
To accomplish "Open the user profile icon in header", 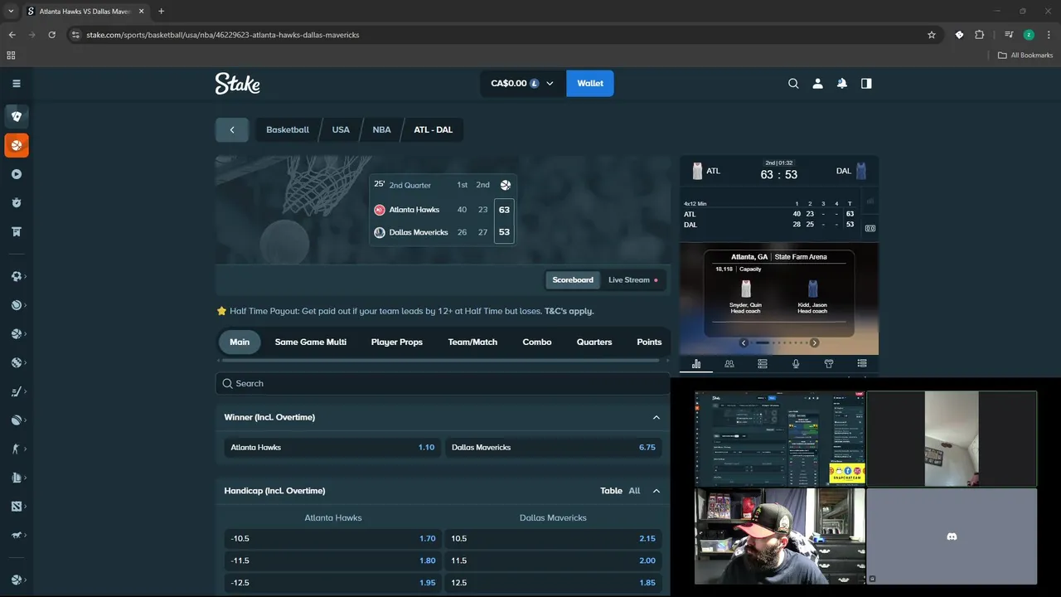I will pyautogui.click(x=817, y=83).
